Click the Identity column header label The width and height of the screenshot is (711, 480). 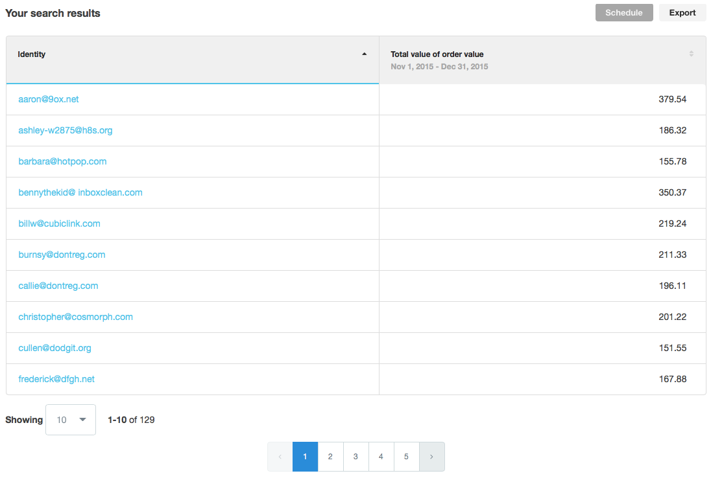[x=32, y=54]
